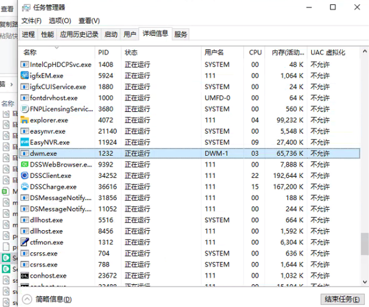Screen dimensions: 369x307
Task: Sort by the 状态 column header
Action: [x=161, y=52]
